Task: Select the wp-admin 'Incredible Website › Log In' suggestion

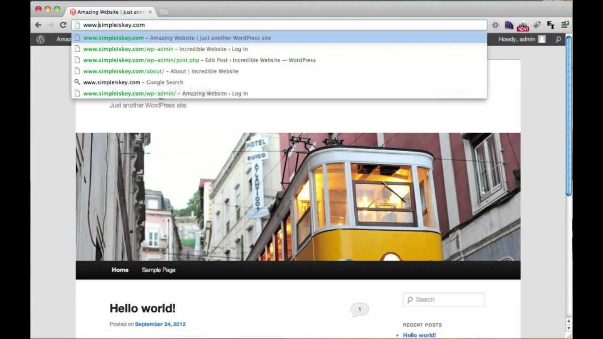Action: point(279,49)
